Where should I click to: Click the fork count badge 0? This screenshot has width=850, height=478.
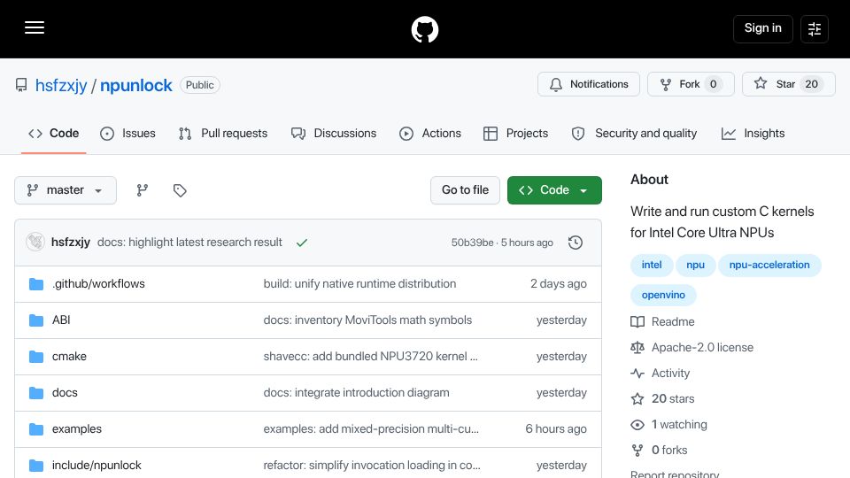pos(714,84)
